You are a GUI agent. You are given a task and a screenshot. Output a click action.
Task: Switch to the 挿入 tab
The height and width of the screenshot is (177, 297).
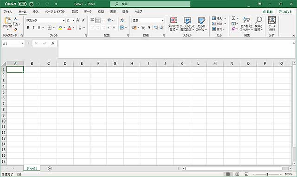tap(35, 12)
